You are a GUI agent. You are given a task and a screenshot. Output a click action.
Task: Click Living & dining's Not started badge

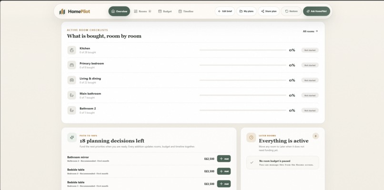click(310, 80)
